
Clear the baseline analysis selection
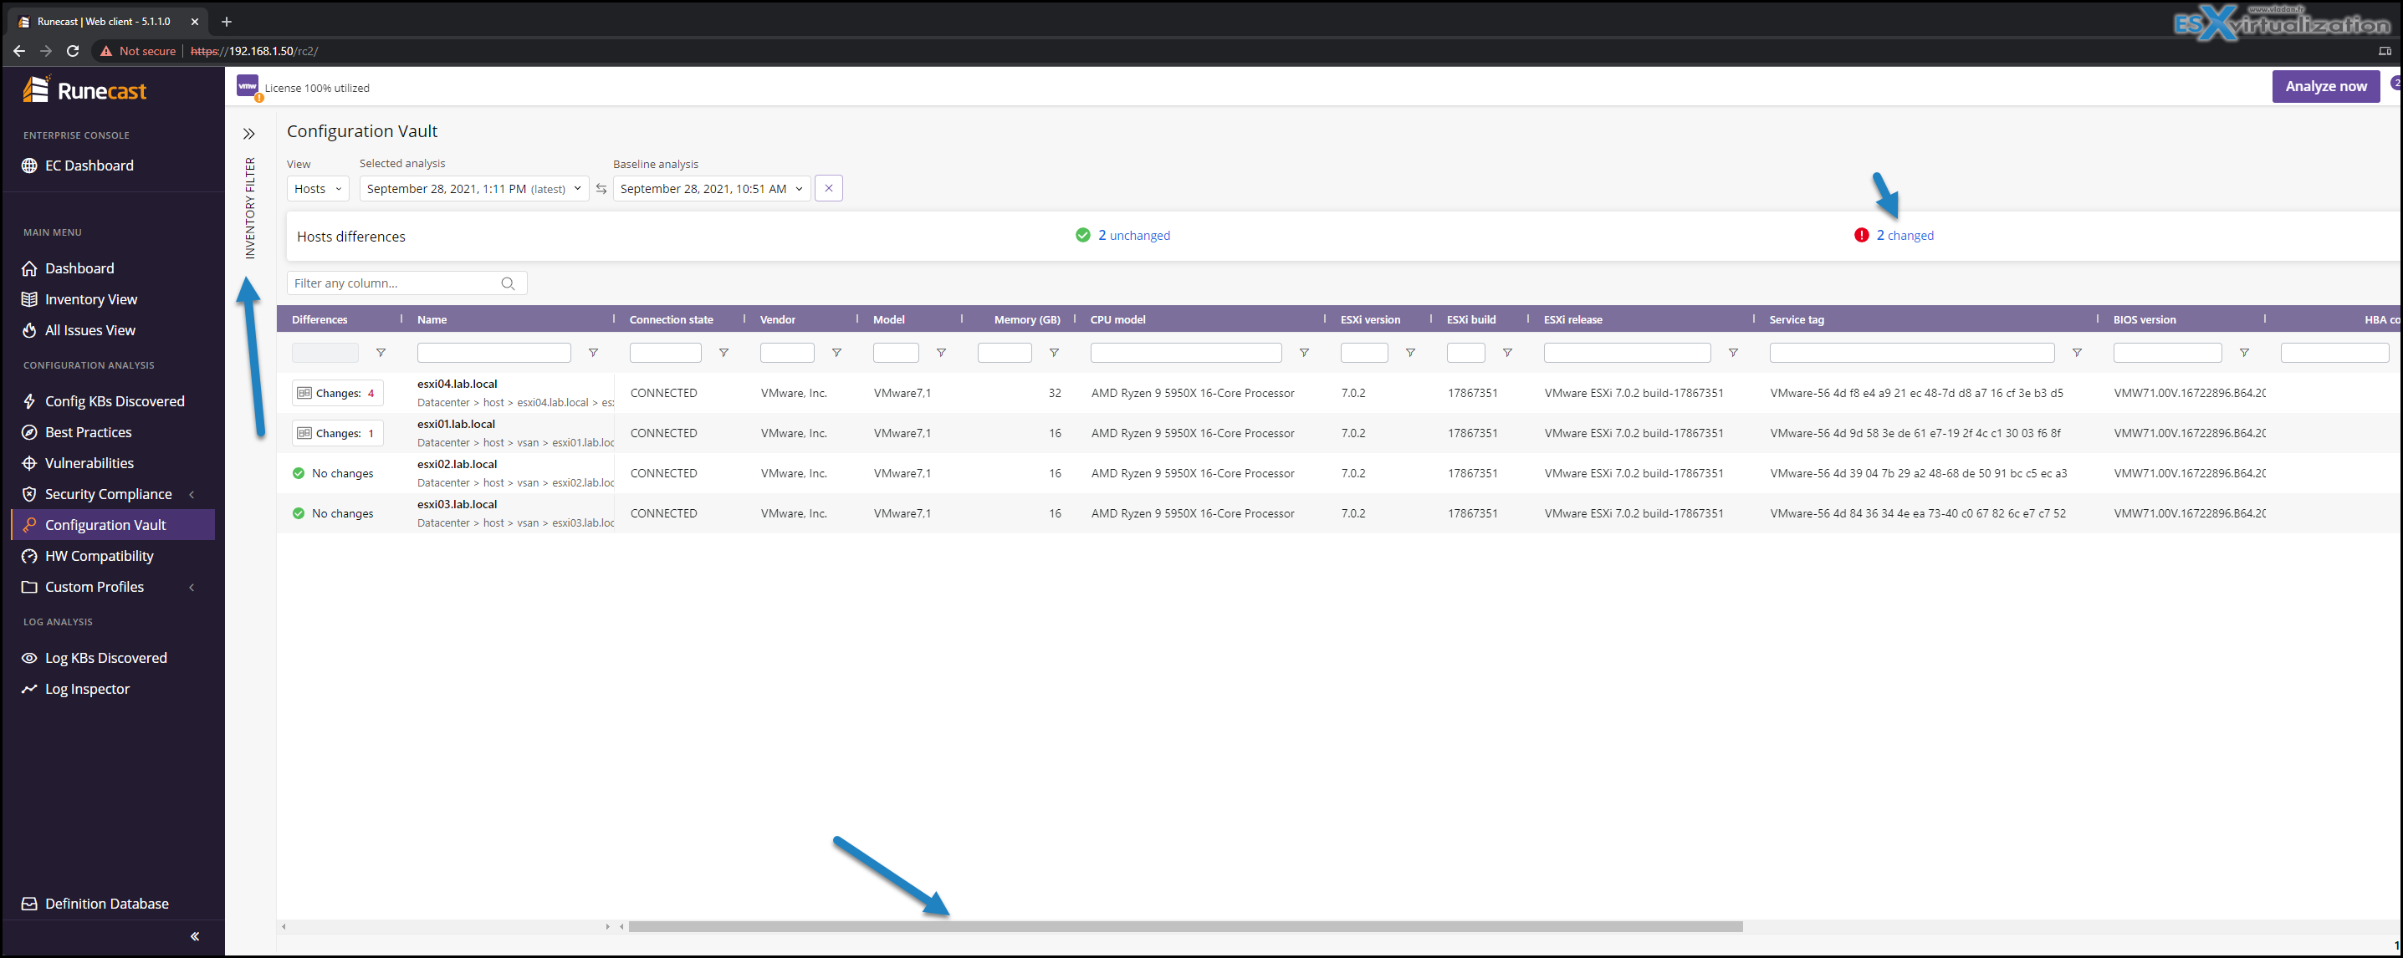click(x=828, y=189)
